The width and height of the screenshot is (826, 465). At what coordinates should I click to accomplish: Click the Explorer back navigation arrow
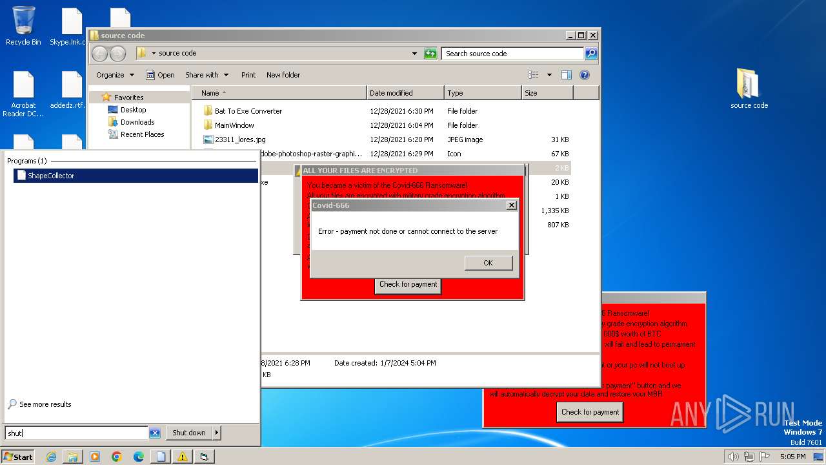99,54
